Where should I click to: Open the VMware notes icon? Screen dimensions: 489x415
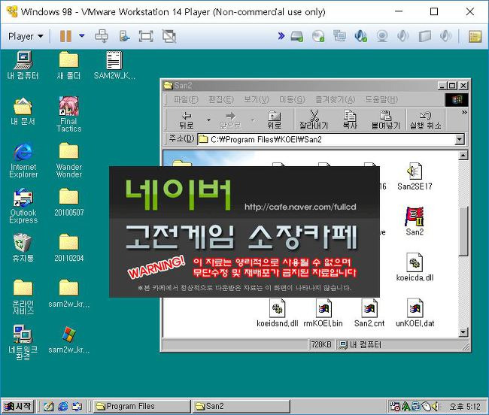pyautogui.click(x=475, y=36)
